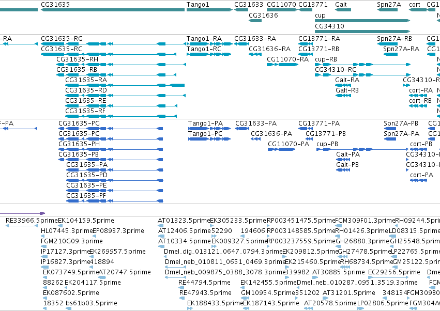440x311 pixels.
Task: Select EST RE44794.5prime
Action: pyautogui.click(x=204, y=283)
